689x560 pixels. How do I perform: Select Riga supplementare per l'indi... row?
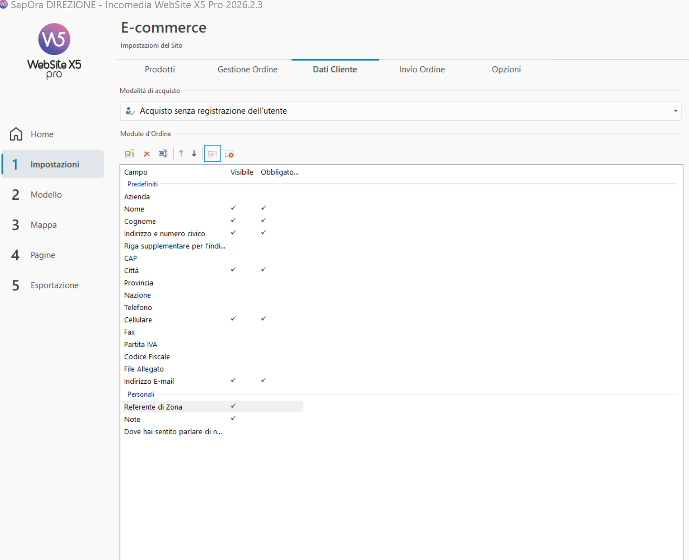213,246
